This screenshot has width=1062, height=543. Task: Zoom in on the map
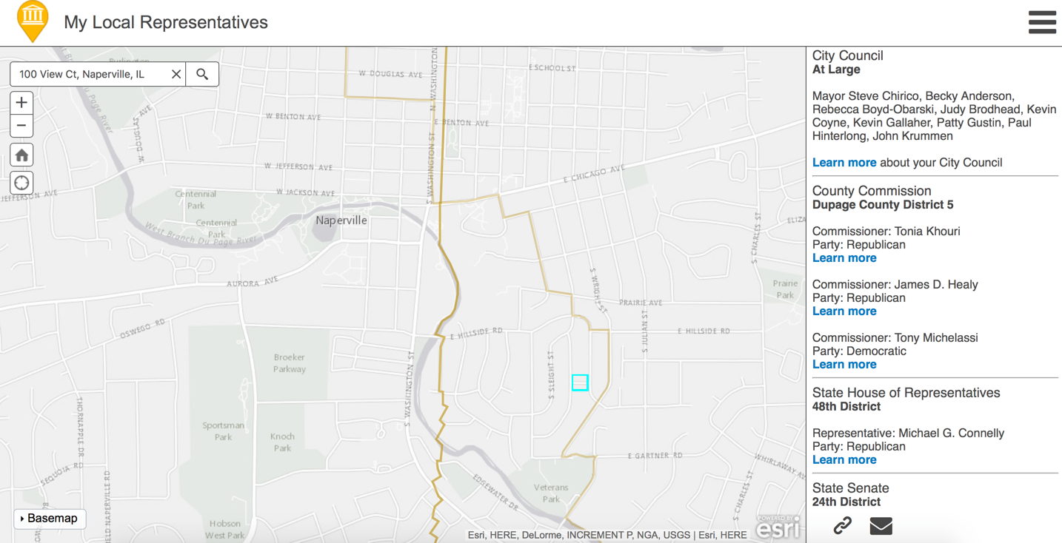coord(21,102)
